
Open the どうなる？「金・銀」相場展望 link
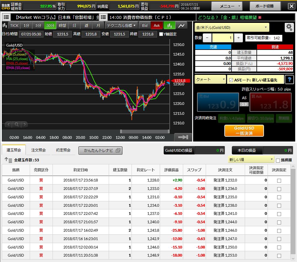pos(227,17)
